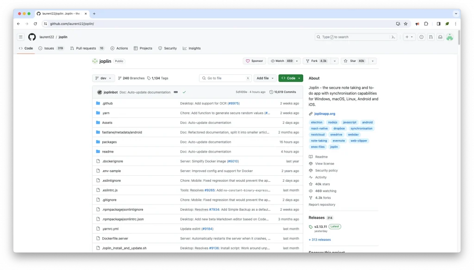Open the issues icon in top header

point(421,37)
